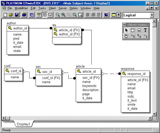
Task: Select the pwd attribute in author
Action: click(16, 39)
